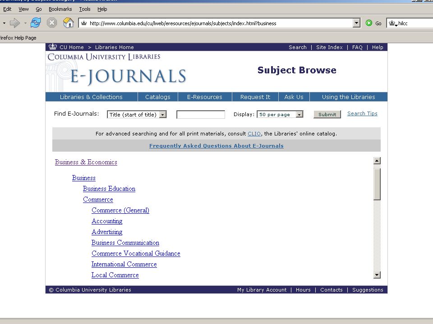Screen dimensions: 433x324
Task: Click the site favicon in the address bar
Action: coord(84,23)
